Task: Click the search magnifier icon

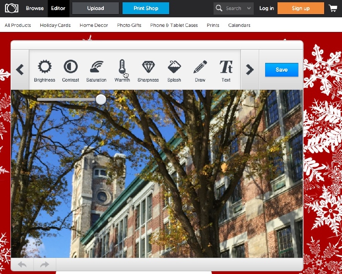Action: point(219,8)
